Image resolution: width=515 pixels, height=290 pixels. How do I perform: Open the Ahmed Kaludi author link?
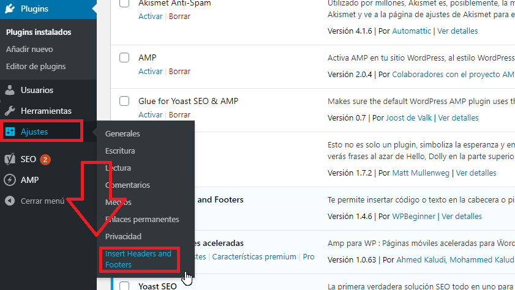coord(421,260)
